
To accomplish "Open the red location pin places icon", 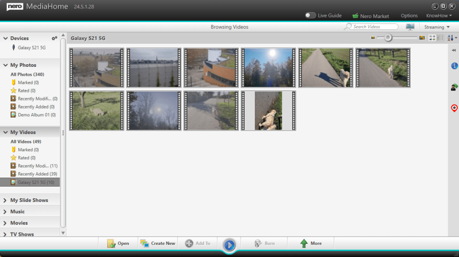I will pyautogui.click(x=454, y=108).
